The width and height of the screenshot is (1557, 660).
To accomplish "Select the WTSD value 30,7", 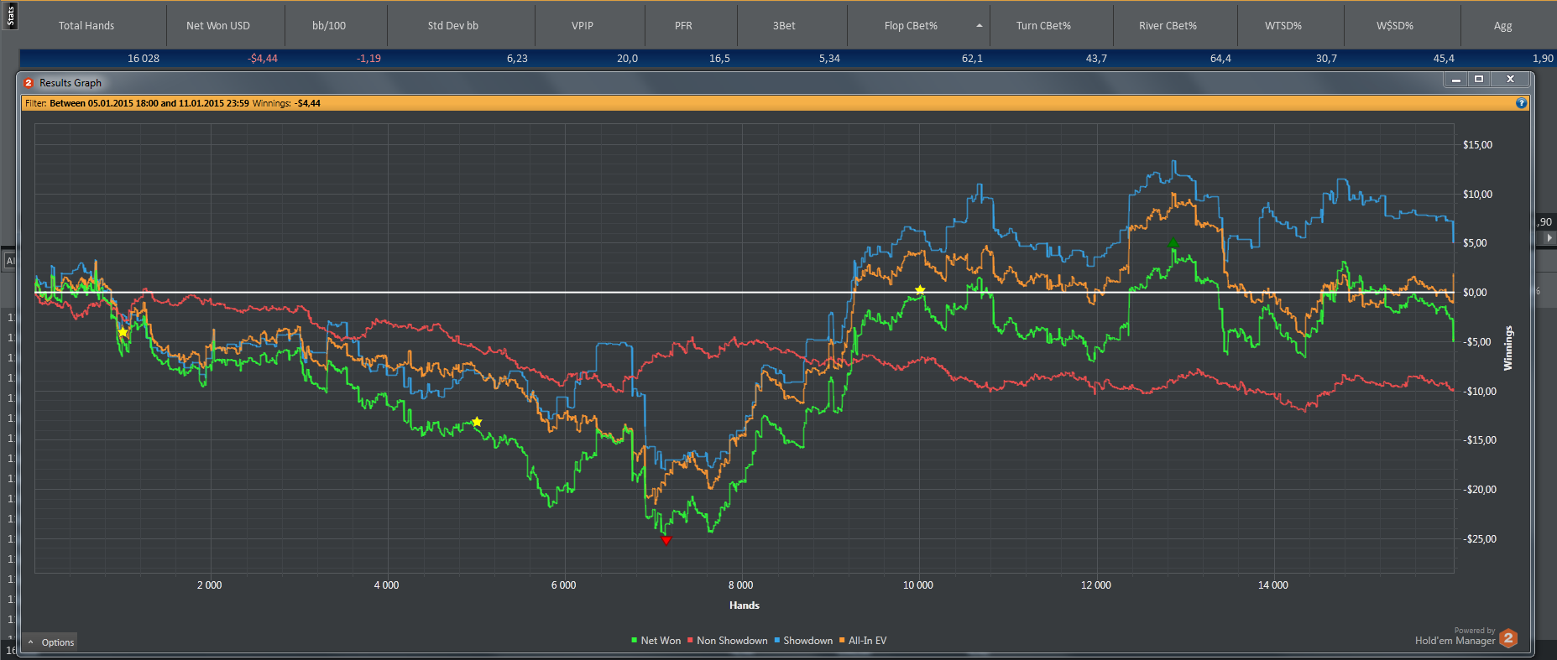I will coord(1326,59).
